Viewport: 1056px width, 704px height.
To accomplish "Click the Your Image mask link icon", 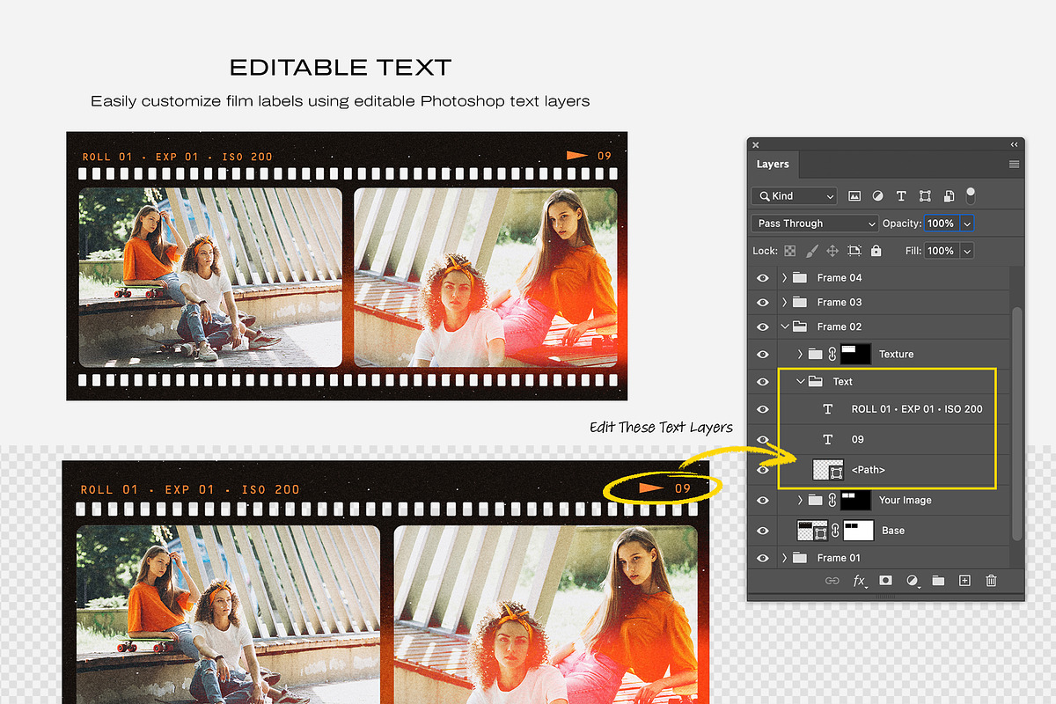I will (x=832, y=500).
